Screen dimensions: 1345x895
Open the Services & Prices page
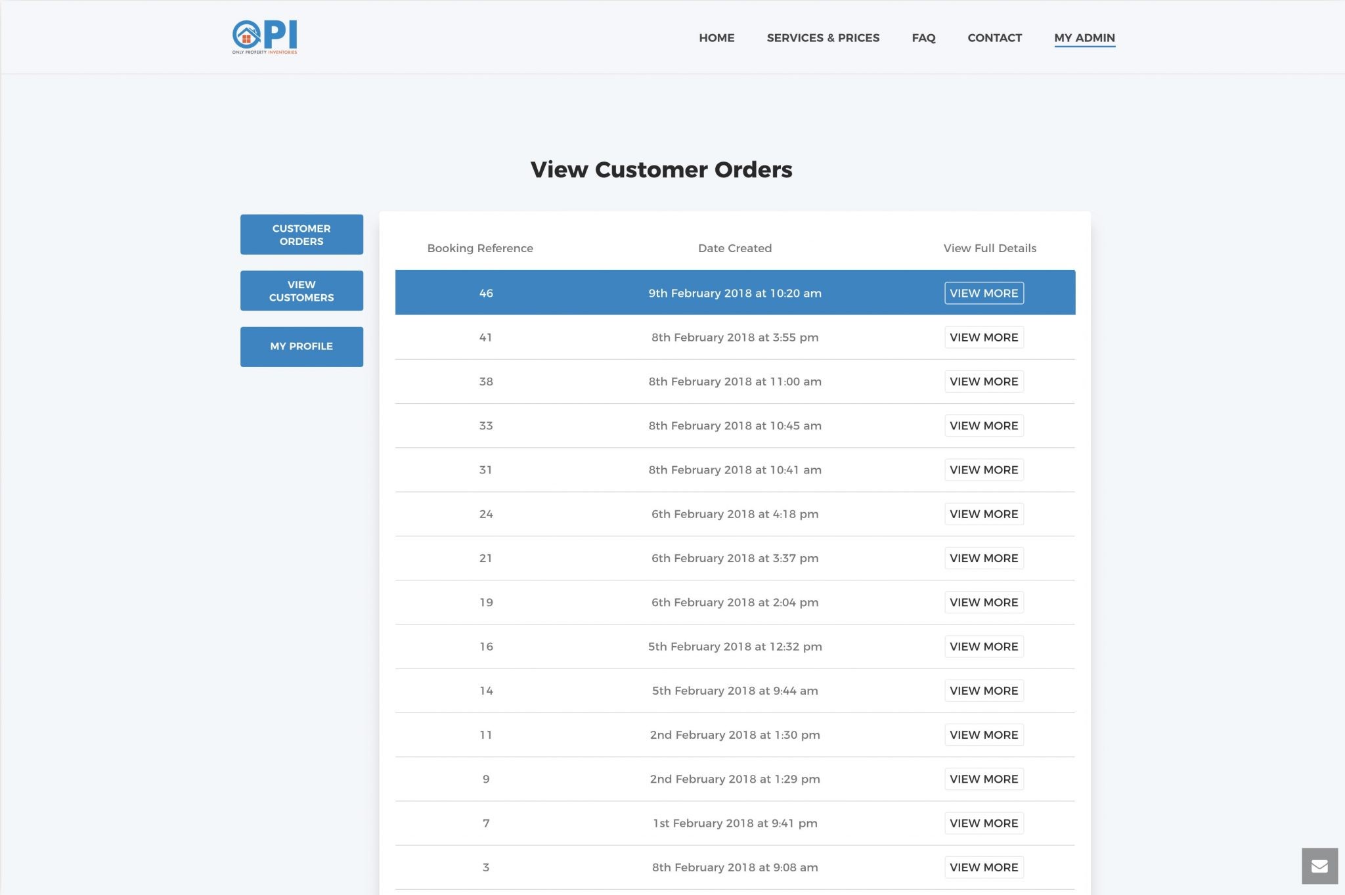click(x=823, y=38)
